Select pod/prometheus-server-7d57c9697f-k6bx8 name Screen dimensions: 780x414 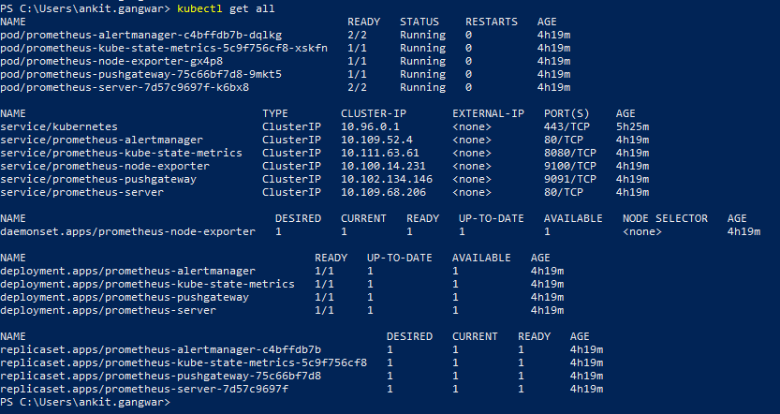coord(125,87)
